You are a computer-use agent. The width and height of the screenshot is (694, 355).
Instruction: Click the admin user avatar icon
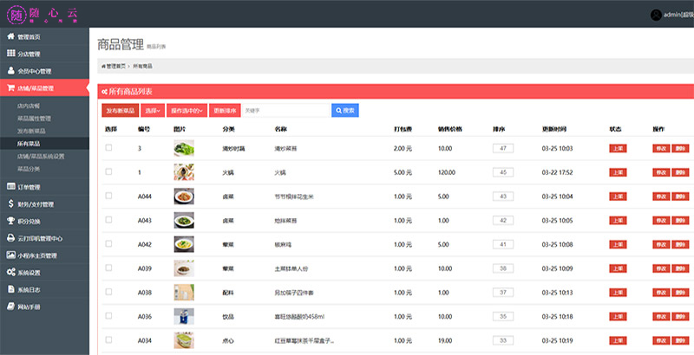coord(656,15)
